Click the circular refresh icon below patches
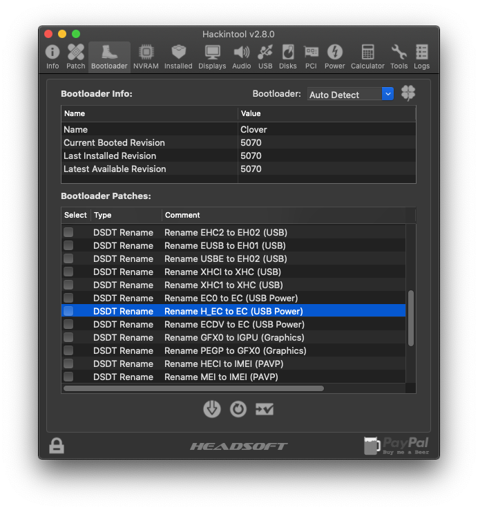The width and height of the screenshot is (478, 510). click(238, 409)
